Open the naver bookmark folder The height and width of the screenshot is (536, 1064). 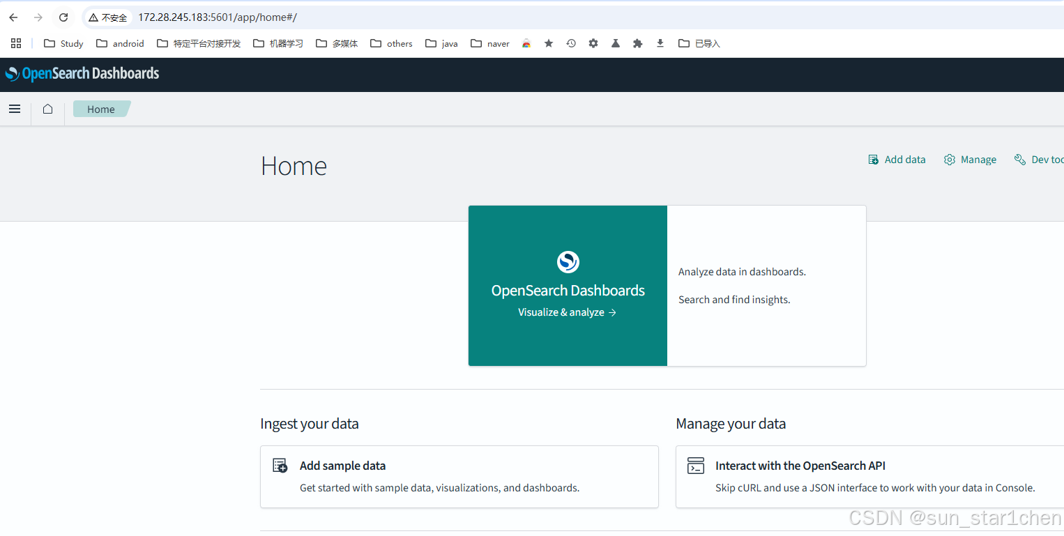point(490,43)
